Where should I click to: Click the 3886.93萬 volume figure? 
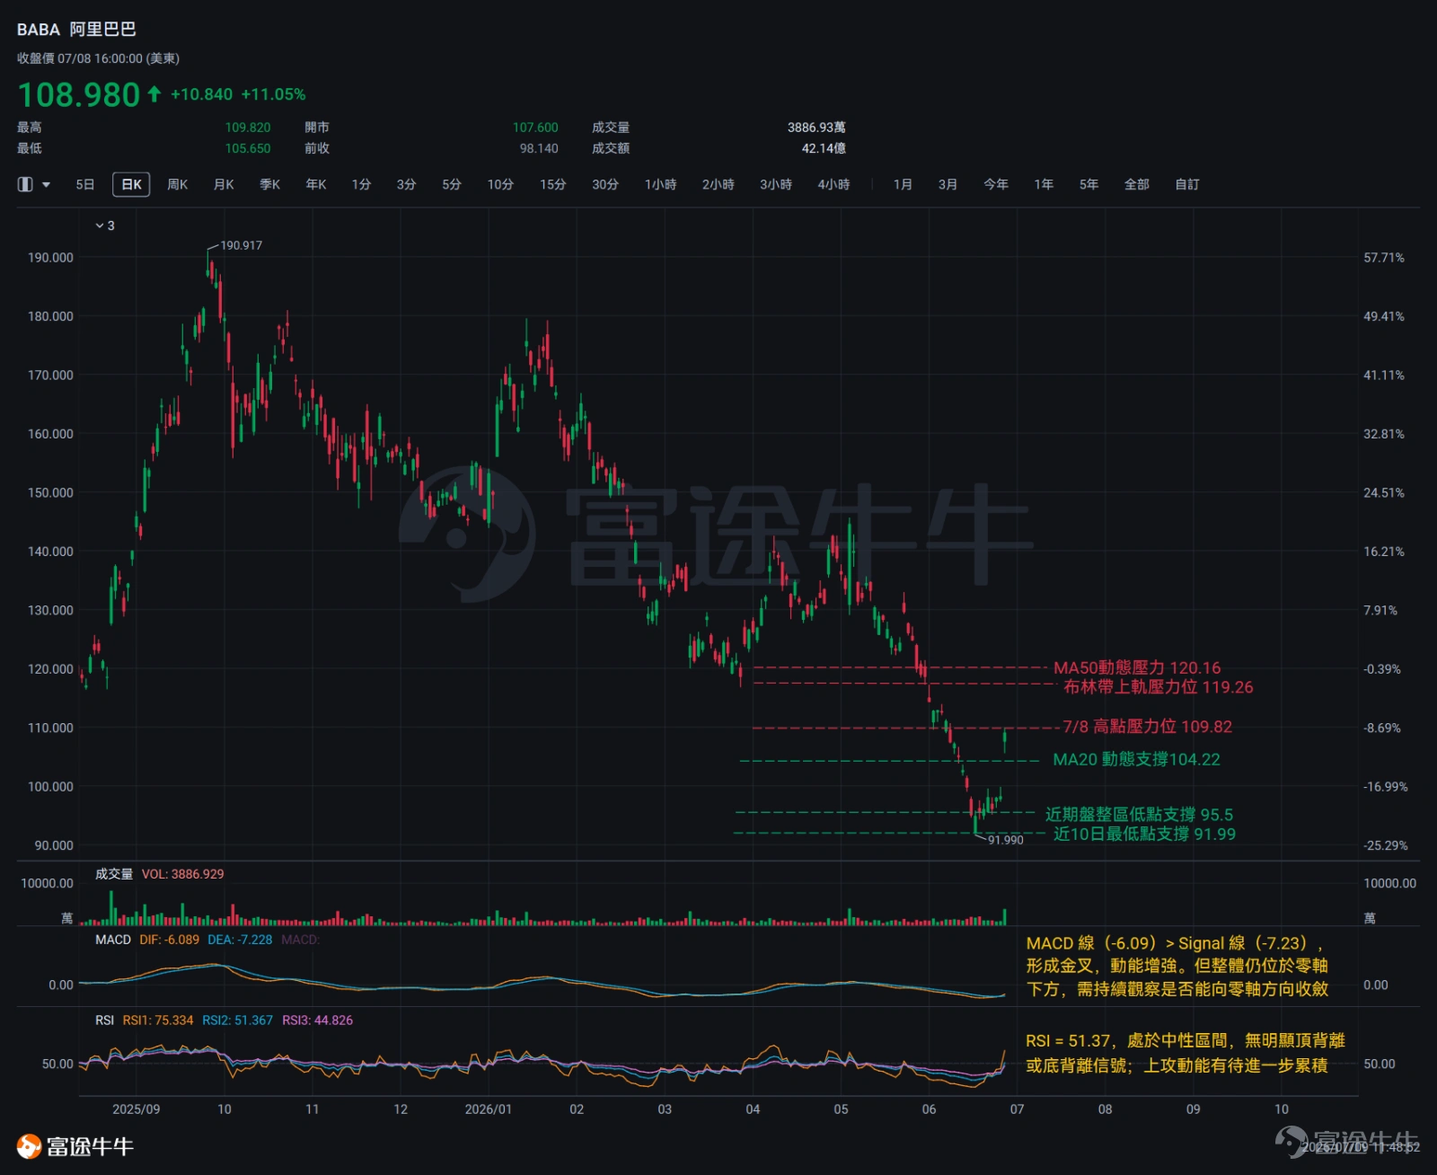click(816, 128)
